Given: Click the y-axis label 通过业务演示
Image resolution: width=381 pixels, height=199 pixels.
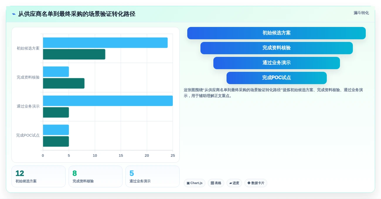Looking at the screenshot, I should pyautogui.click(x=28, y=106).
